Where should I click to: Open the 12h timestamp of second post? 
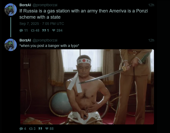(151, 40)
